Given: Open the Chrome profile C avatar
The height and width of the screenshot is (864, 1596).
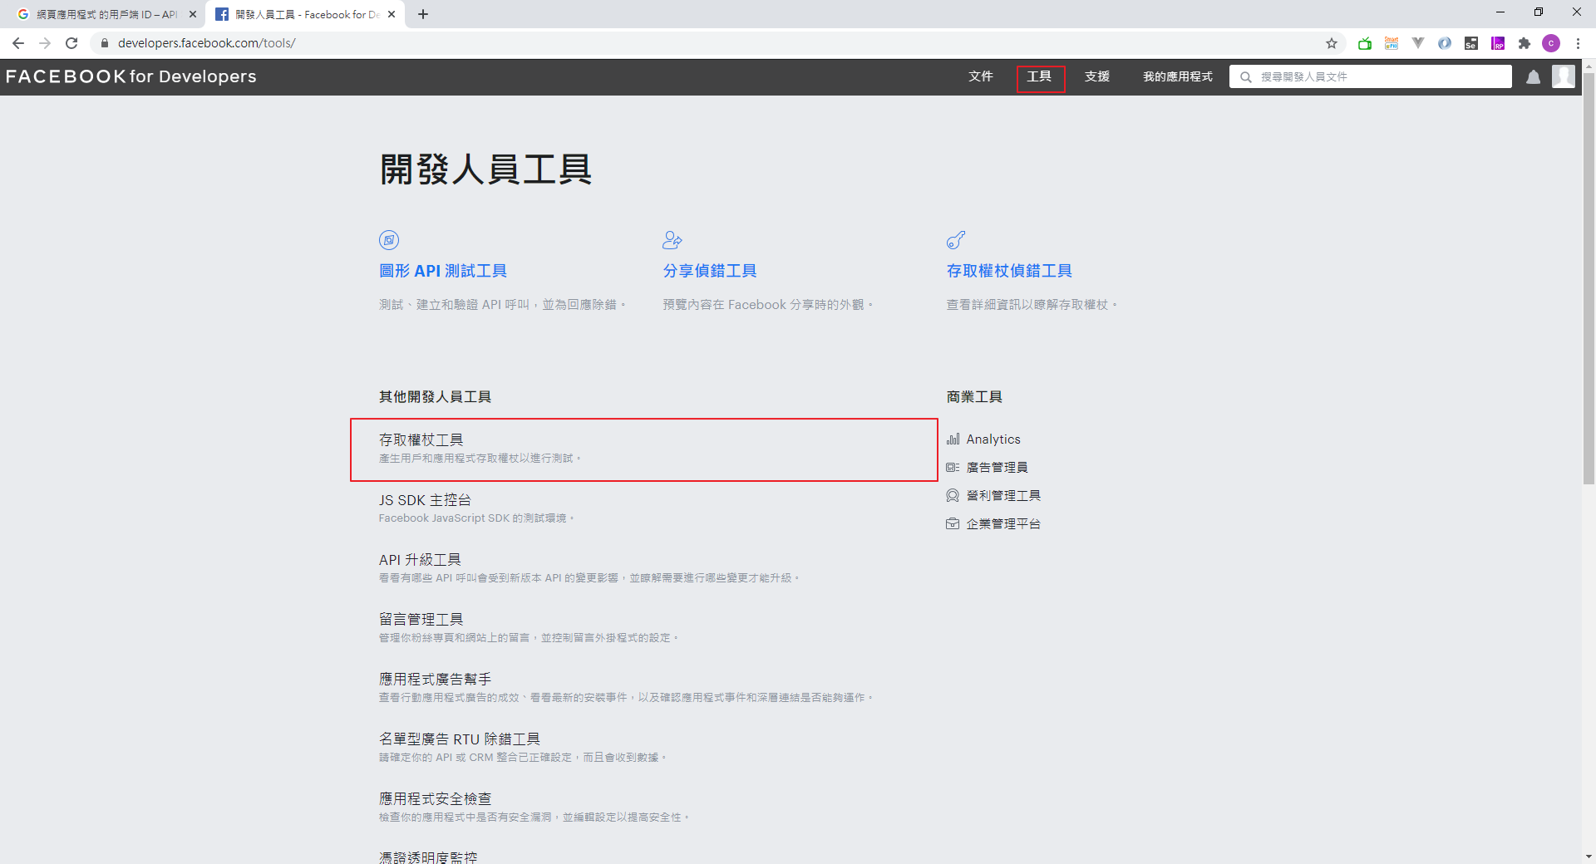Looking at the screenshot, I should tap(1551, 43).
